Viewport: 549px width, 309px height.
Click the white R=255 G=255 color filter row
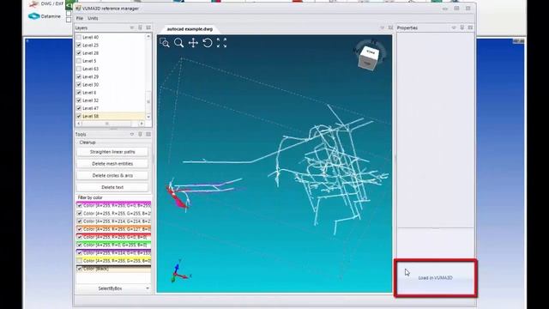pos(113,214)
